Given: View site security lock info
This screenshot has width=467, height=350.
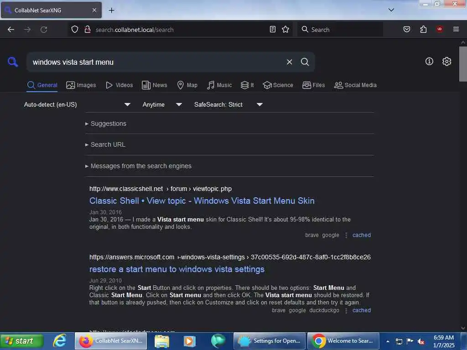Looking at the screenshot, I should click(88, 30).
